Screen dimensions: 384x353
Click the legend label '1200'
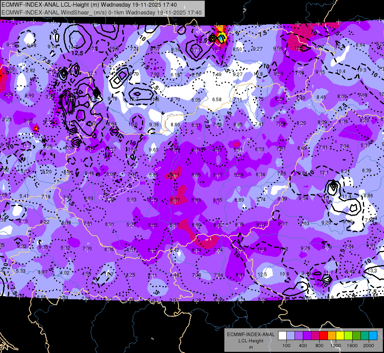pos(335,346)
